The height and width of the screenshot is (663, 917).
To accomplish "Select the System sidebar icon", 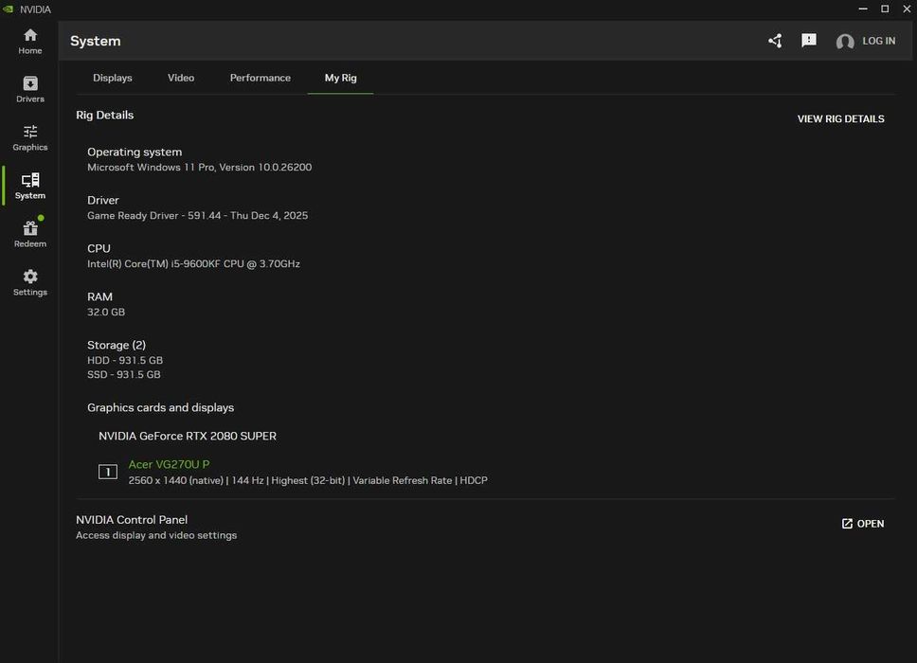I will pos(29,186).
